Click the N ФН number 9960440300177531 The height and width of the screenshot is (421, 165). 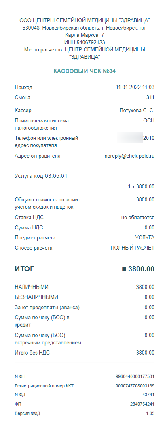[x=135, y=377]
